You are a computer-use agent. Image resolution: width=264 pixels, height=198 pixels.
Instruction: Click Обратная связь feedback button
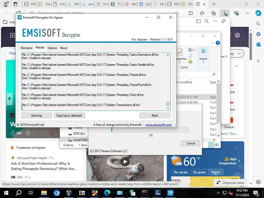230,183
